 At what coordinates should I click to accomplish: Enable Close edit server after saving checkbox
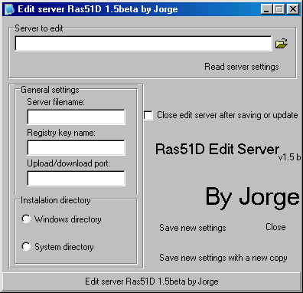(148, 115)
